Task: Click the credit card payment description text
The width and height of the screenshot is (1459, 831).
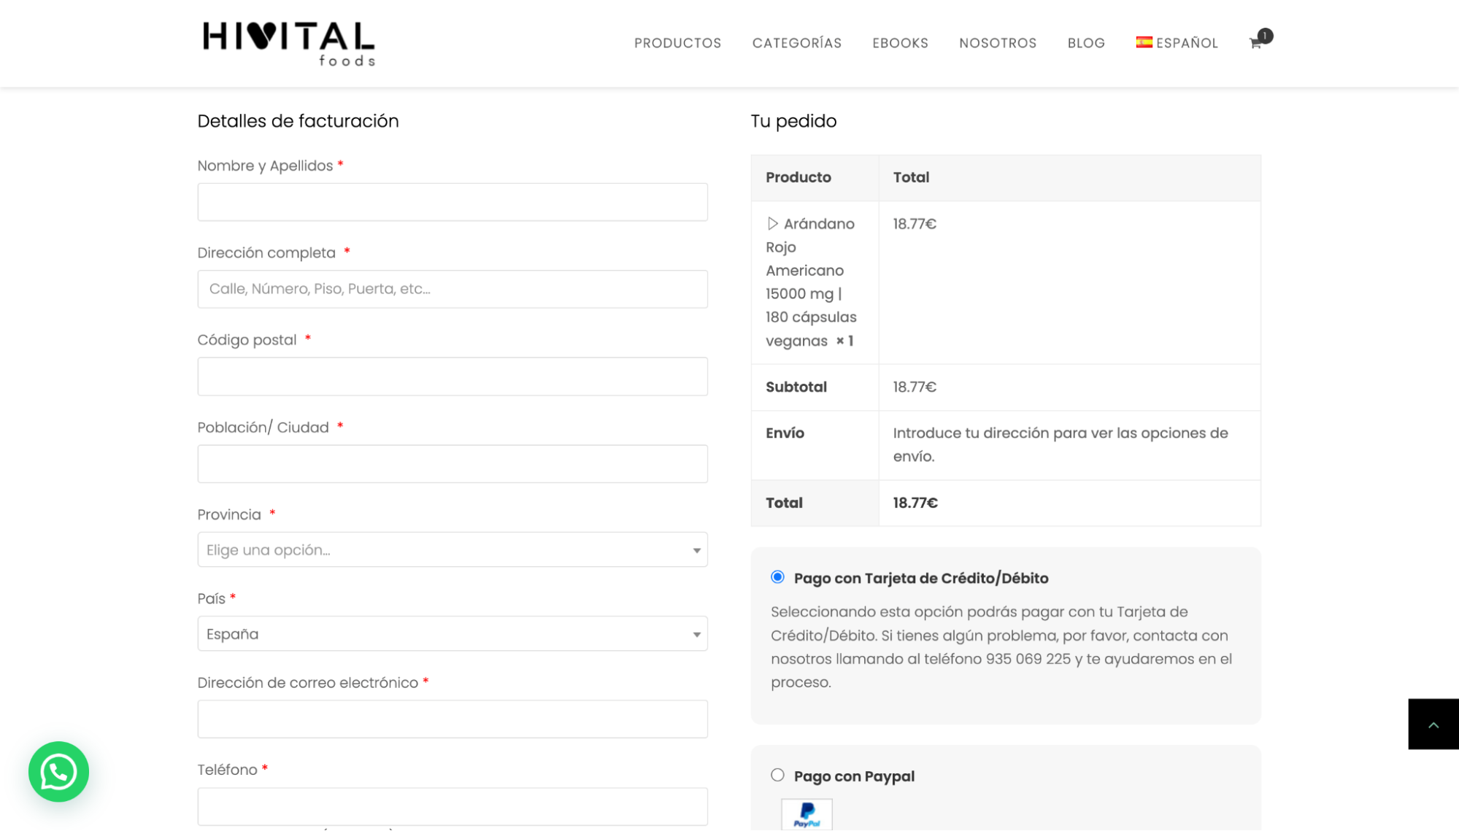Action: [1001, 647]
